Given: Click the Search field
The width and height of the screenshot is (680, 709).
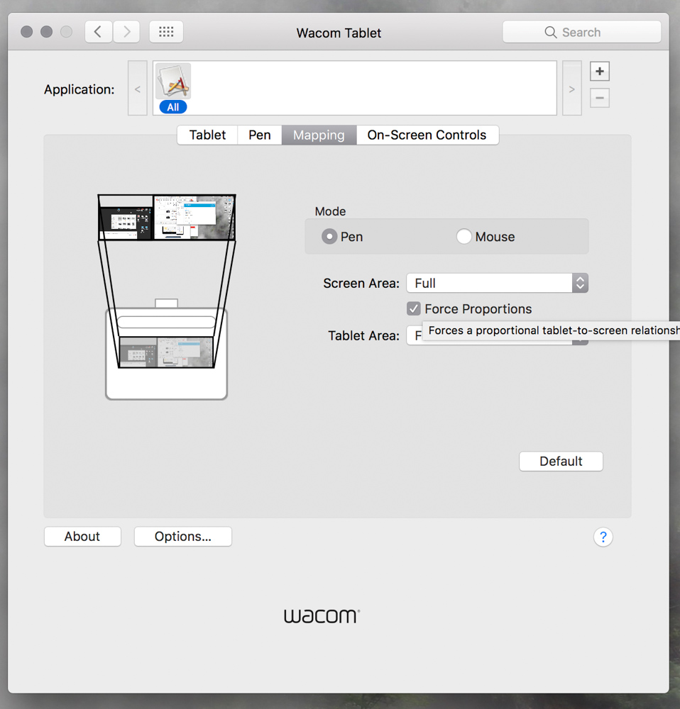Looking at the screenshot, I should (581, 32).
